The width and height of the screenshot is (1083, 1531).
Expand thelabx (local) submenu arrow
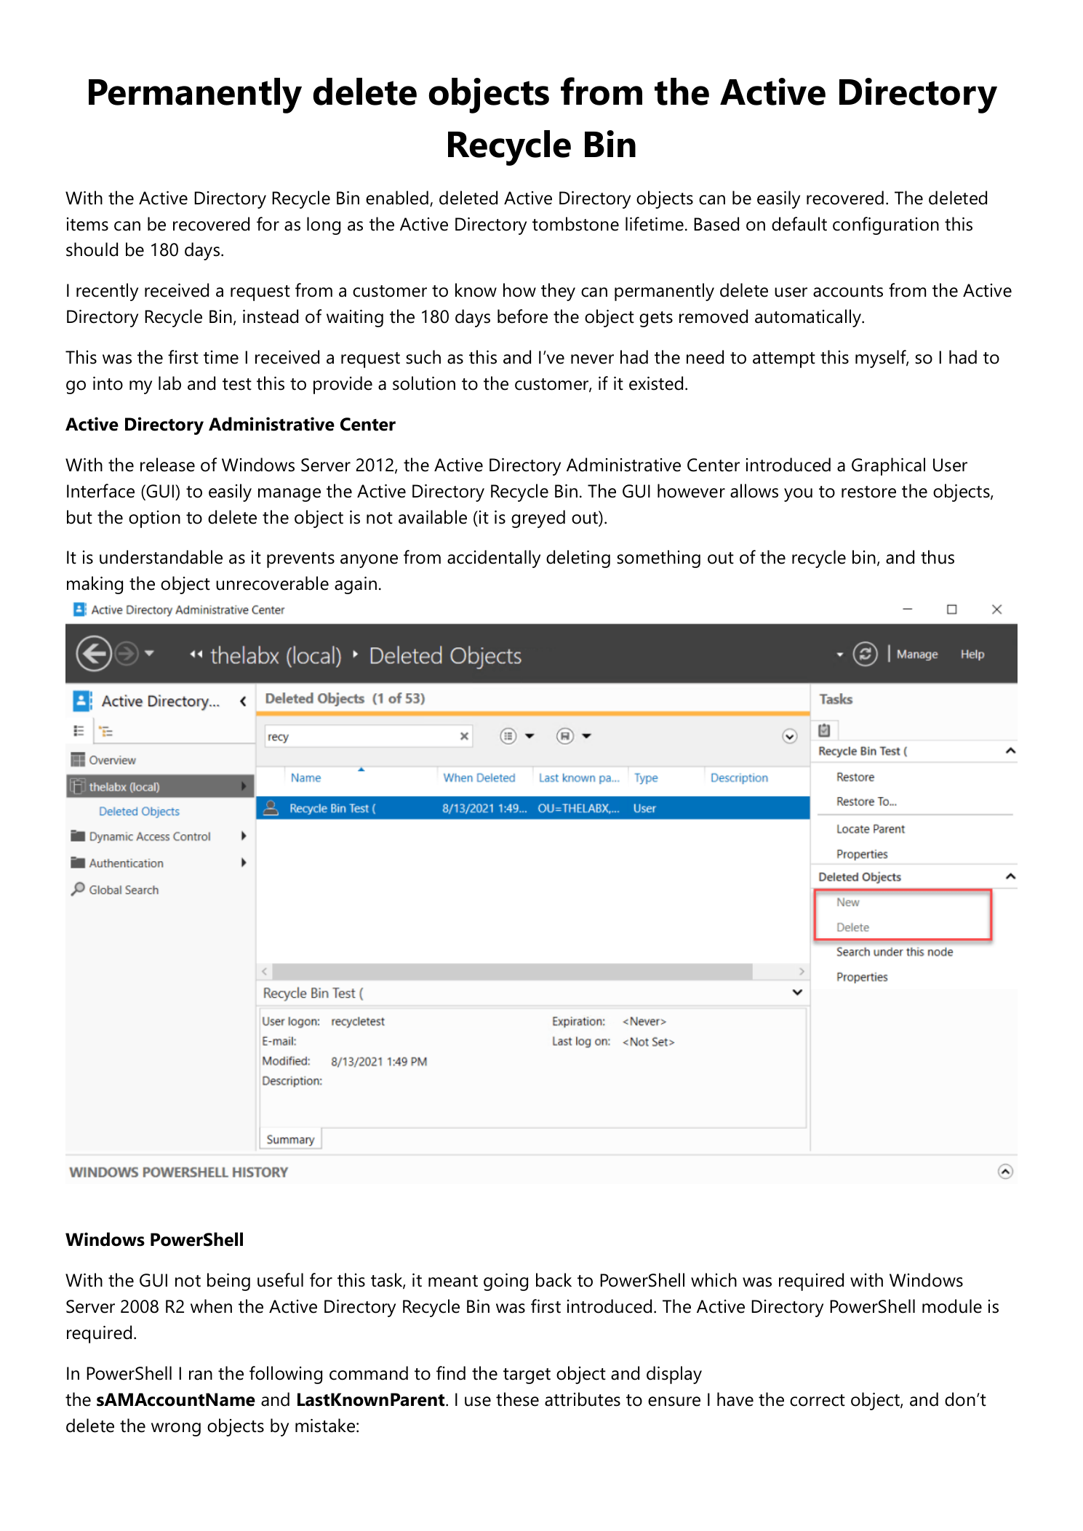244,786
